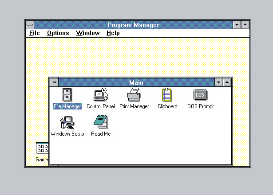Select the minimized Games group icon
The width and height of the screenshot is (273, 195).
[x=42, y=148]
